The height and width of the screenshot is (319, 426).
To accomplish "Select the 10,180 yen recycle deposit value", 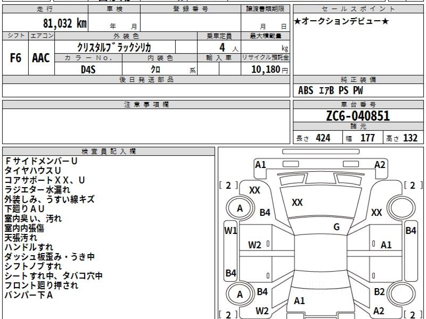I will pos(266,69).
